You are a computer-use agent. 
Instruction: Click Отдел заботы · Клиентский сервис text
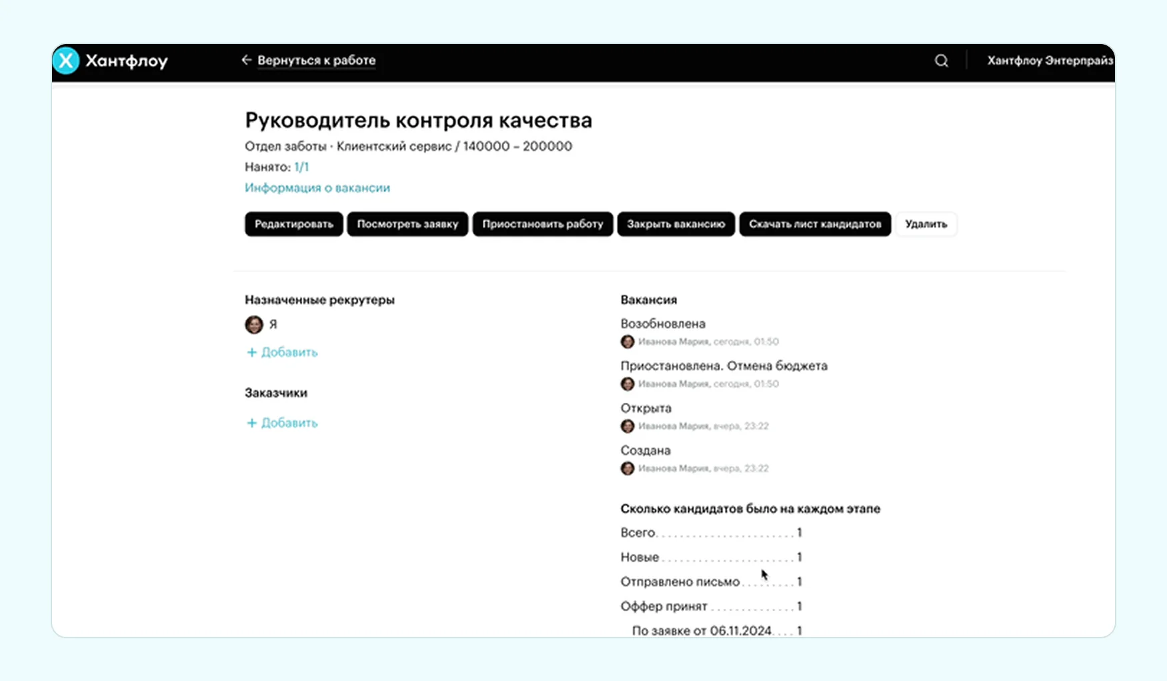(348, 146)
